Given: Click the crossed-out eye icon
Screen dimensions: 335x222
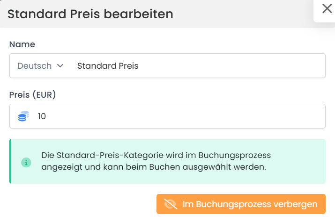Looking at the screenshot, I should [170, 204].
